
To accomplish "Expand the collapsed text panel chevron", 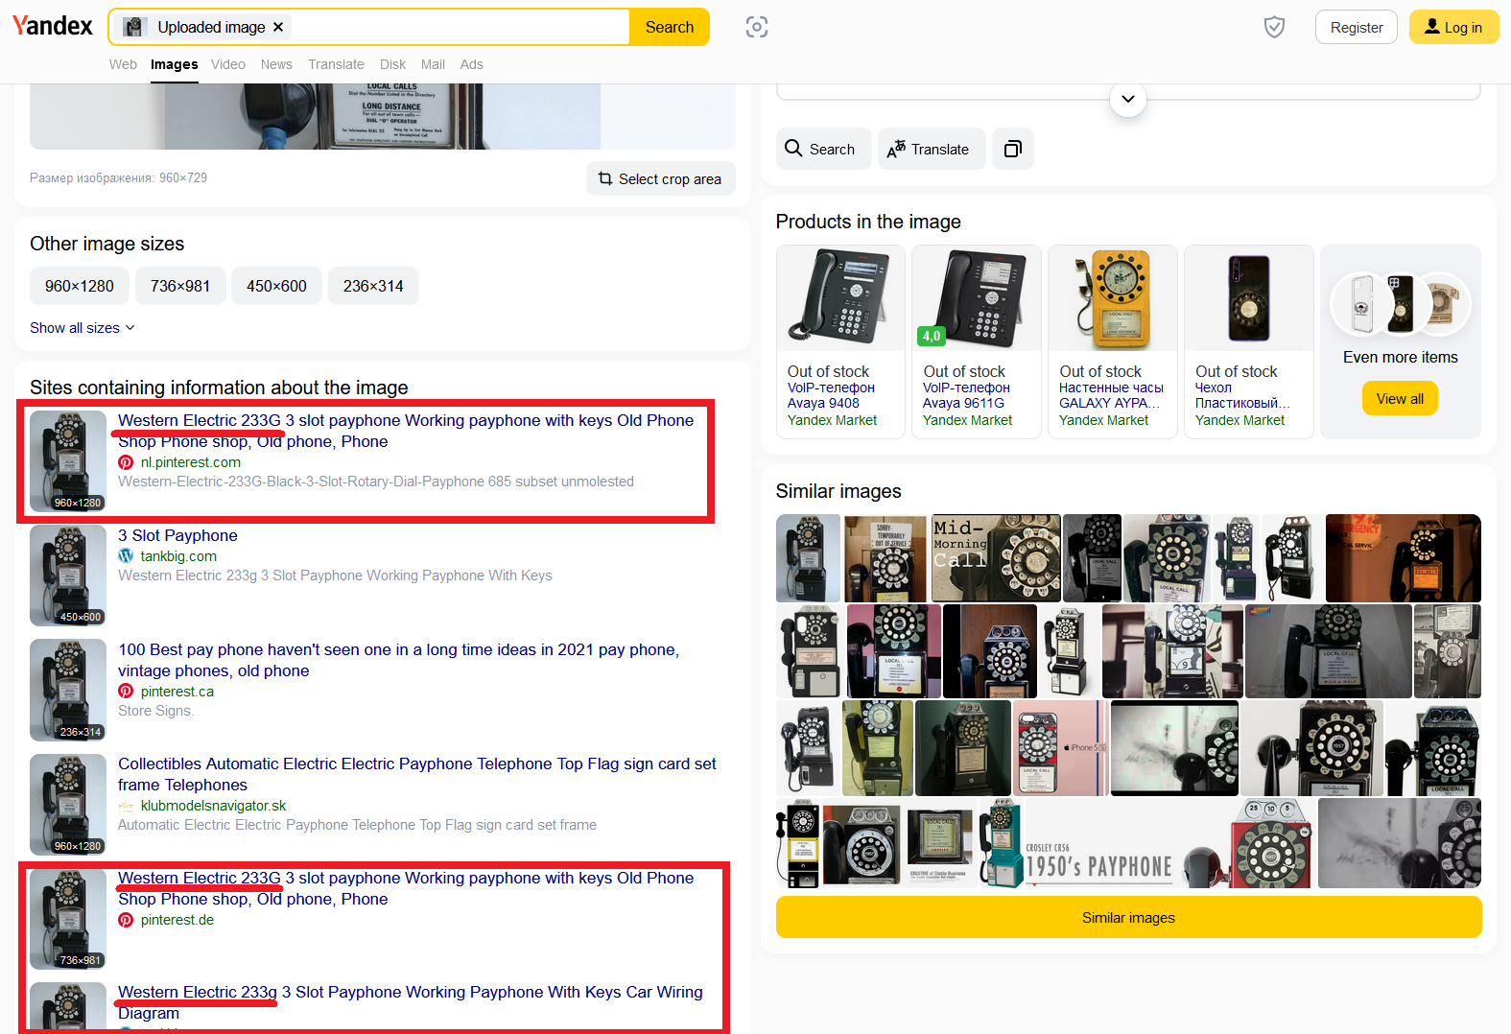I will (1128, 98).
